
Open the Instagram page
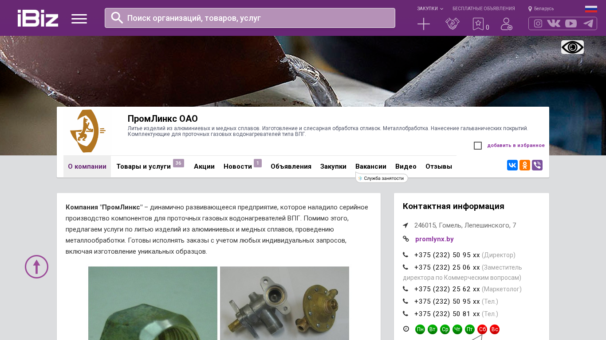click(538, 23)
